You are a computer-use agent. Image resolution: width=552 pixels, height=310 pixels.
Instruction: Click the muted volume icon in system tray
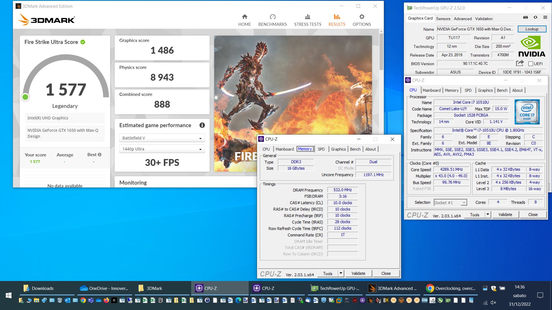pyautogui.click(x=493, y=303)
